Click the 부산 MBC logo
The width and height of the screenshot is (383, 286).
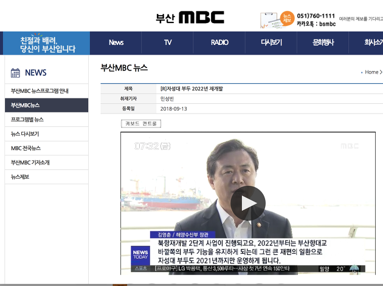pos(190,18)
